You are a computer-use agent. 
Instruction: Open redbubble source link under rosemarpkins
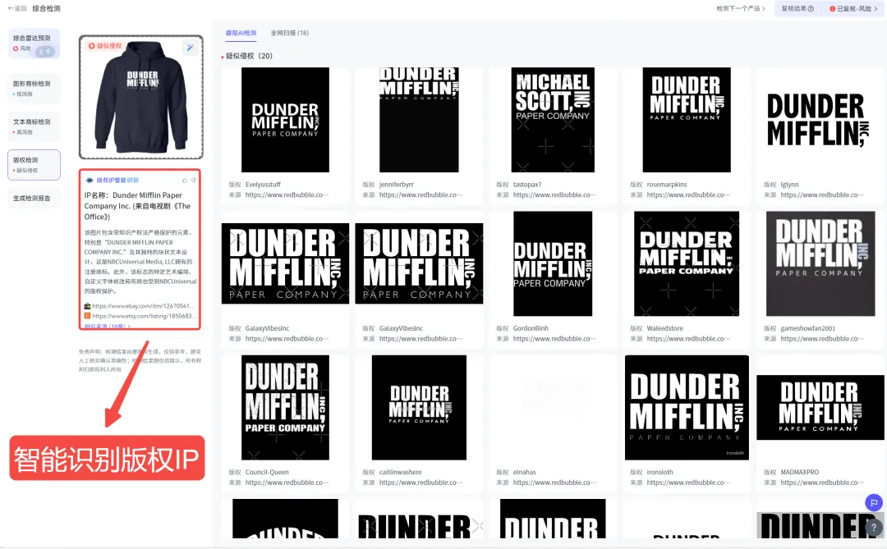pyautogui.click(x=688, y=195)
